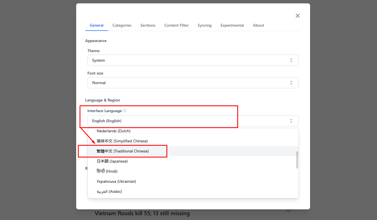Click the language list scrollbar thumb
The height and width of the screenshot is (220, 377).
coord(297,160)
